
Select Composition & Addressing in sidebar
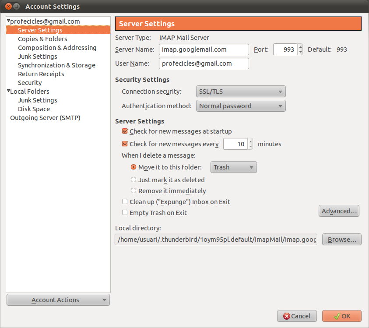click(57, 48)
